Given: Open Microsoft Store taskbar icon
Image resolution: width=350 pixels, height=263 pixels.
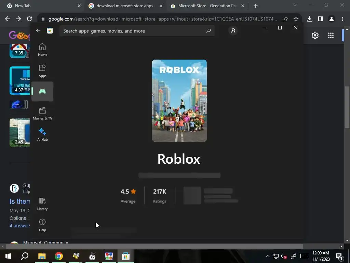Looking at the screenshot, I should pos(126,256).
